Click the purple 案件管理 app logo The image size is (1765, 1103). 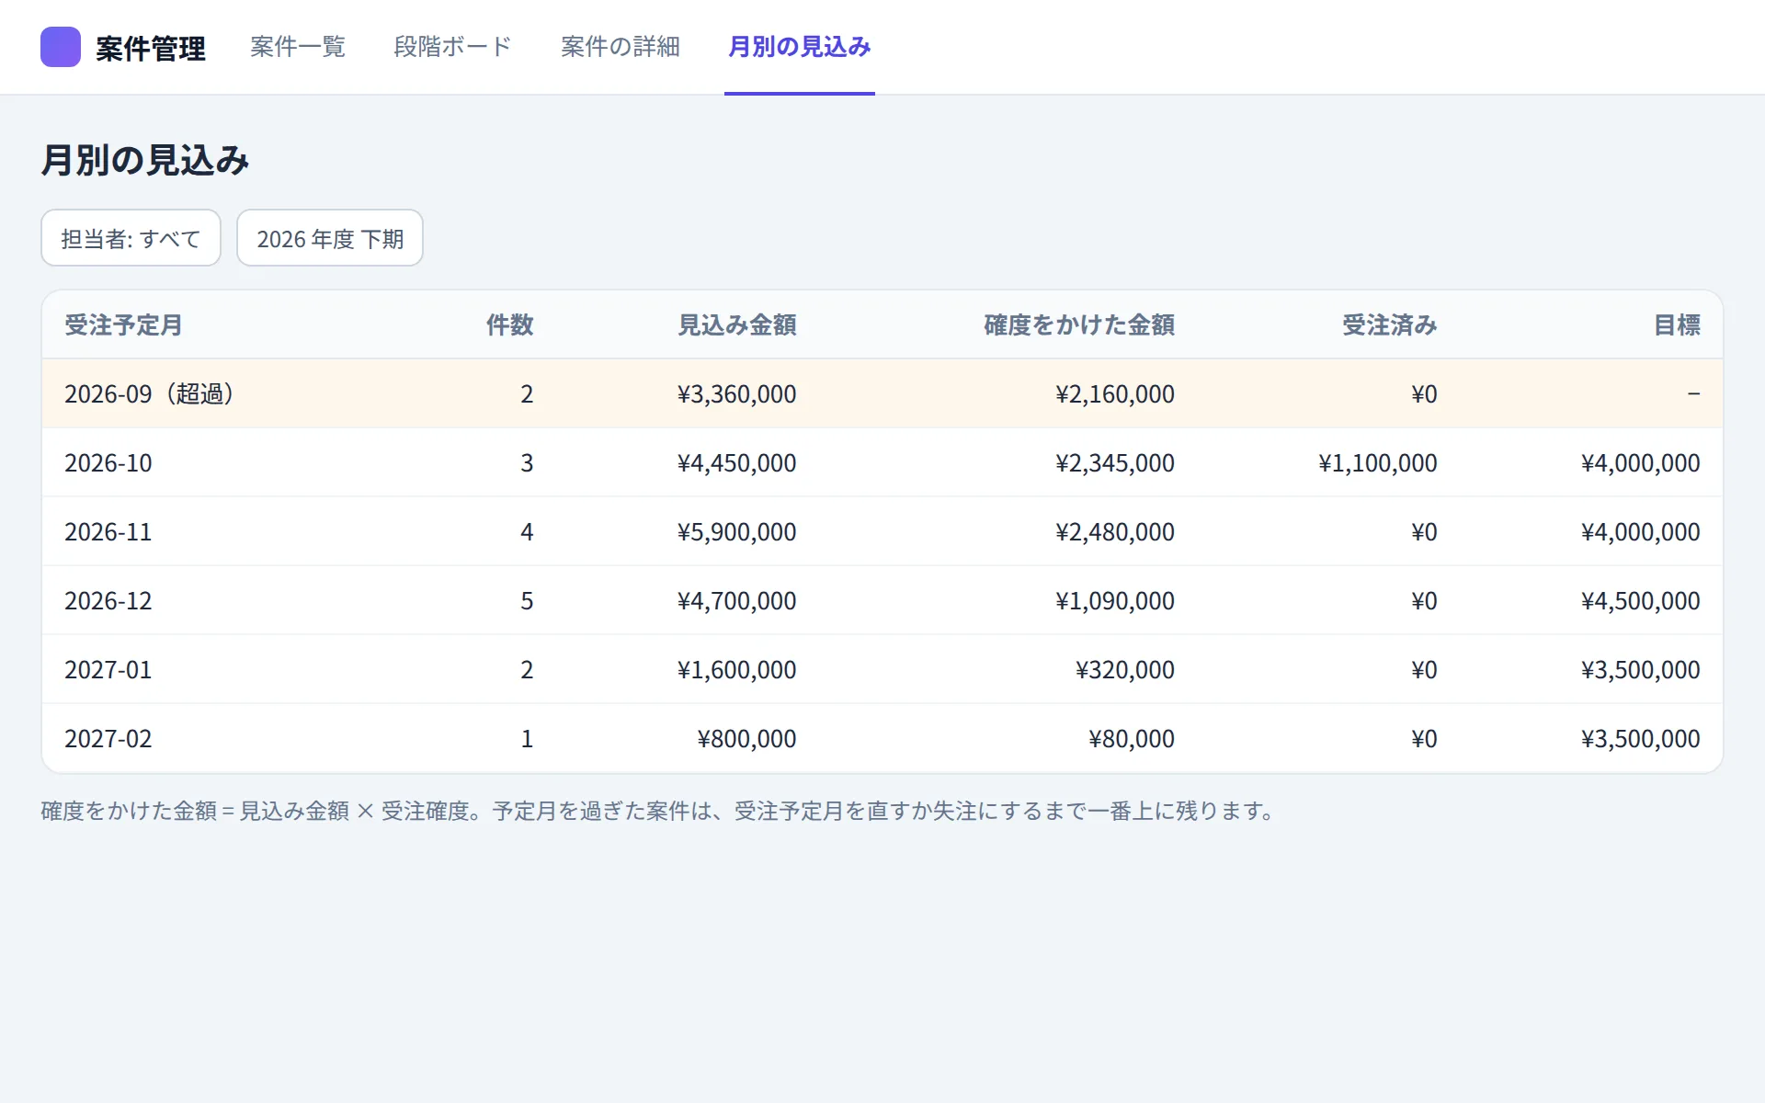(x=61, y=47)
